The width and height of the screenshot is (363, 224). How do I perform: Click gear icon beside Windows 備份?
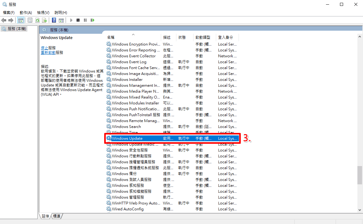tap(109, 173)
